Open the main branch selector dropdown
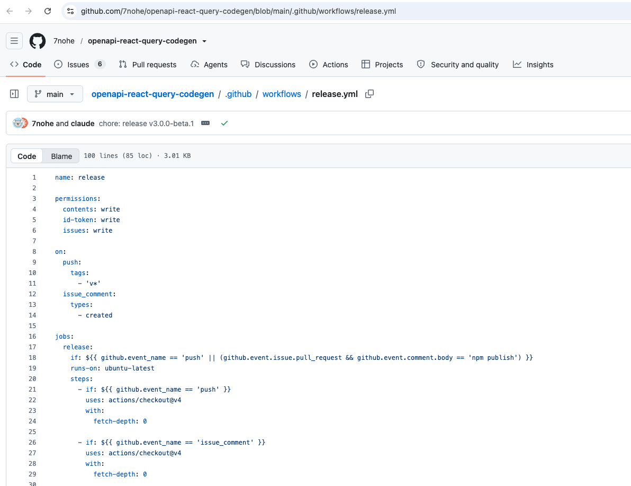 pos(55,94)
